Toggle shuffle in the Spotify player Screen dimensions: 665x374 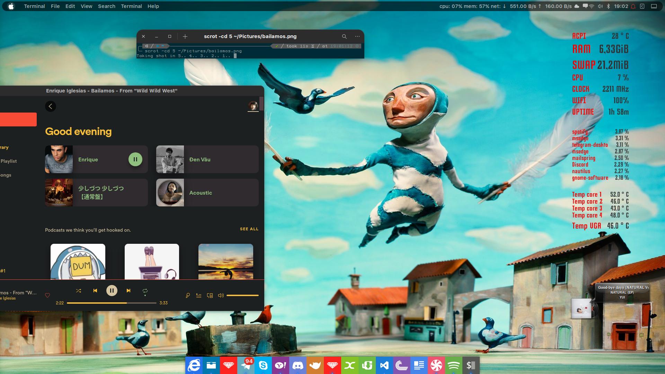pos(79,291)
